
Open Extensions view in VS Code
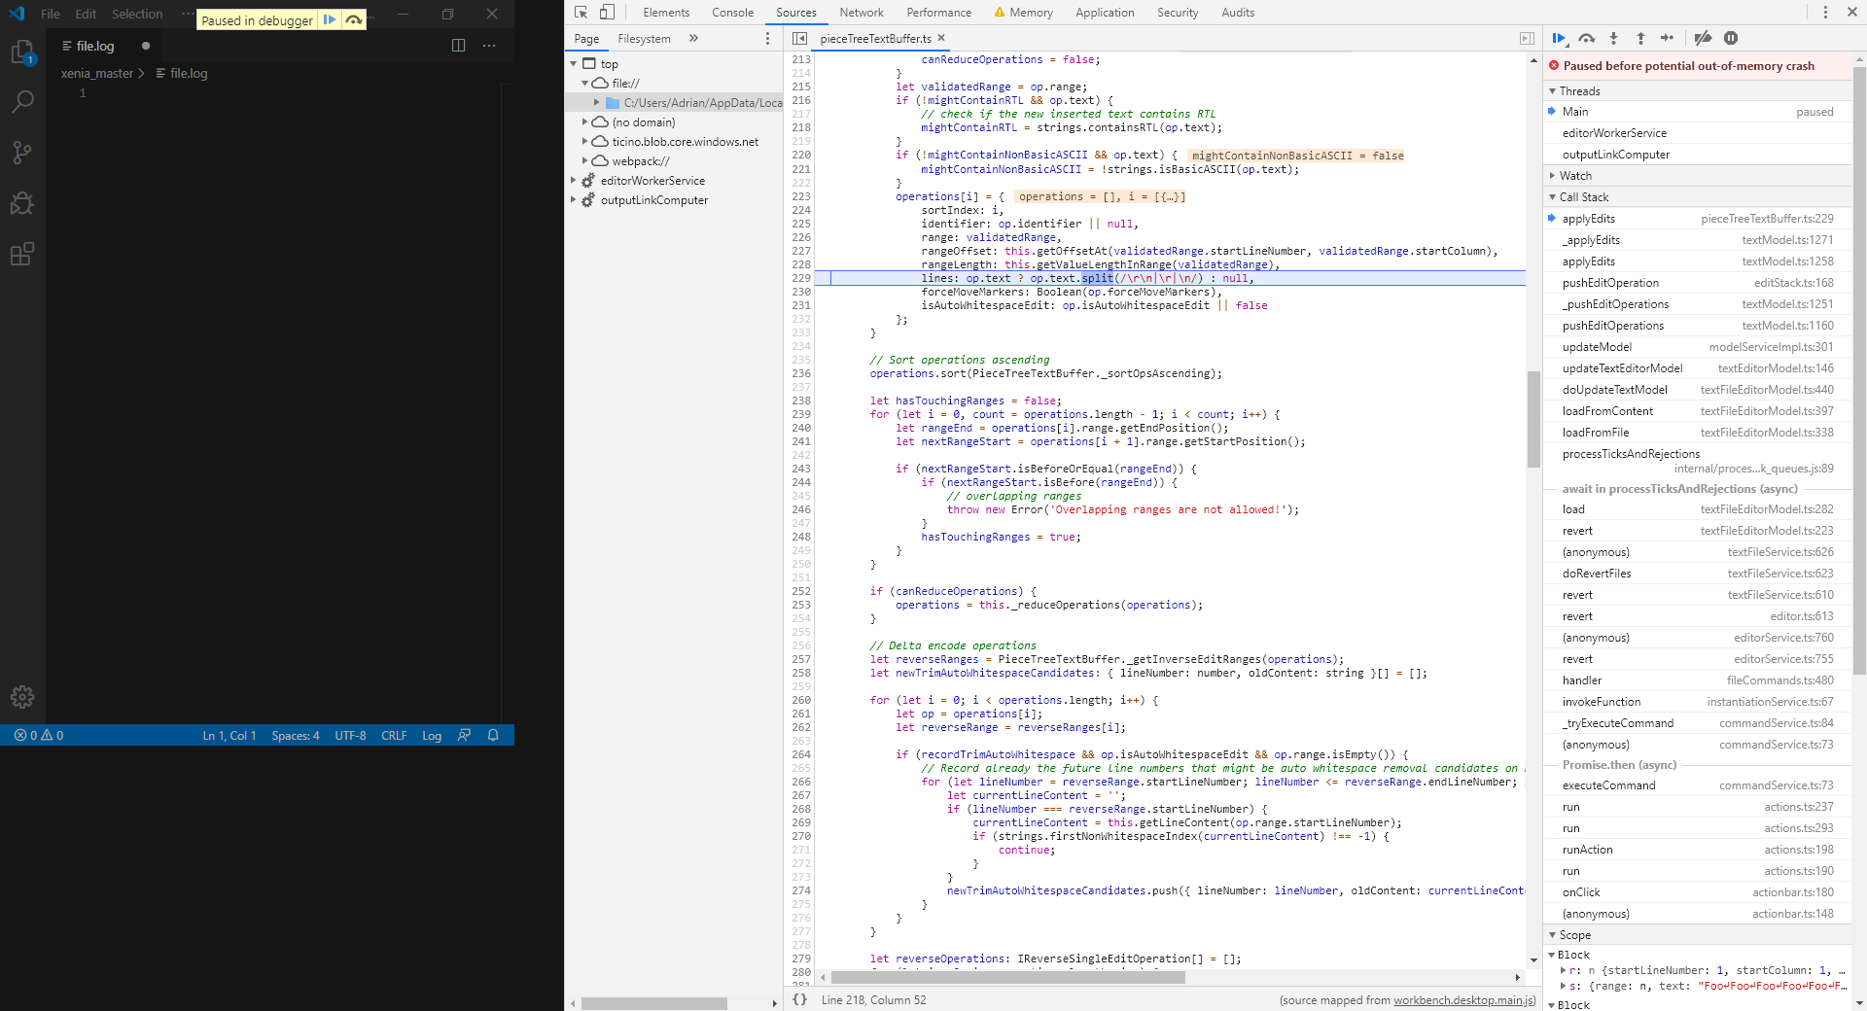[x=21, y=254]
